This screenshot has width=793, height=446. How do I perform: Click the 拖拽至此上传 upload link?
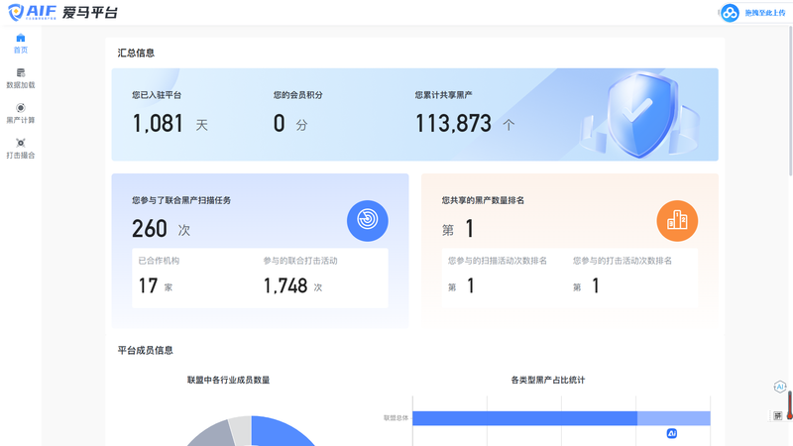(x=764, y=13)
